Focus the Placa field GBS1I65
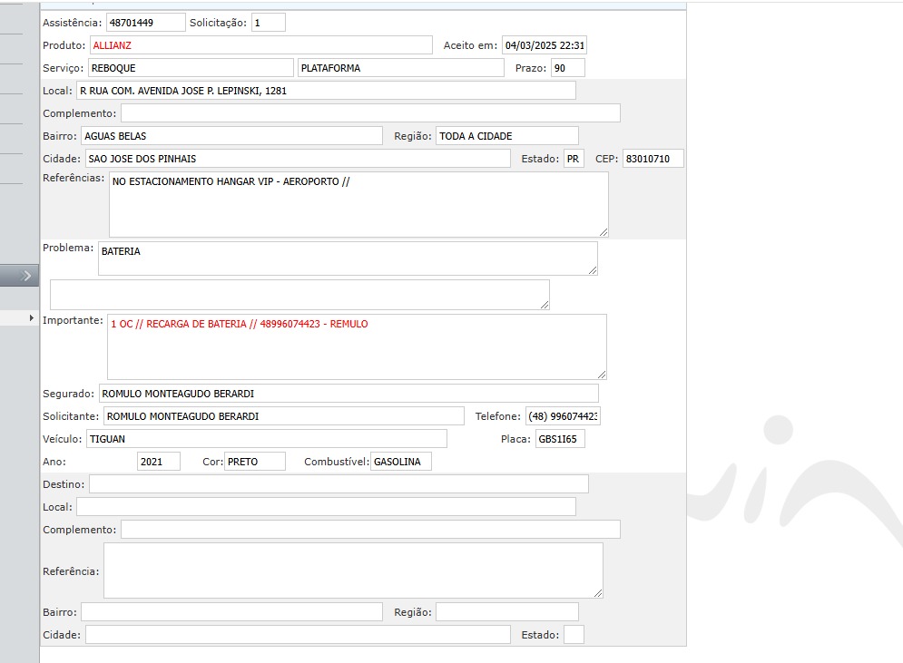The width and height of the screenshot is (903, 663). point(560,439)
